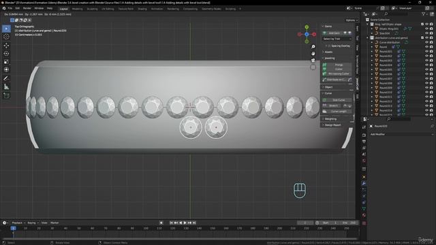This screenshot has width=436, height=245.
Task: Open the Playback dropdown in timeline
Action: [18, 223]
